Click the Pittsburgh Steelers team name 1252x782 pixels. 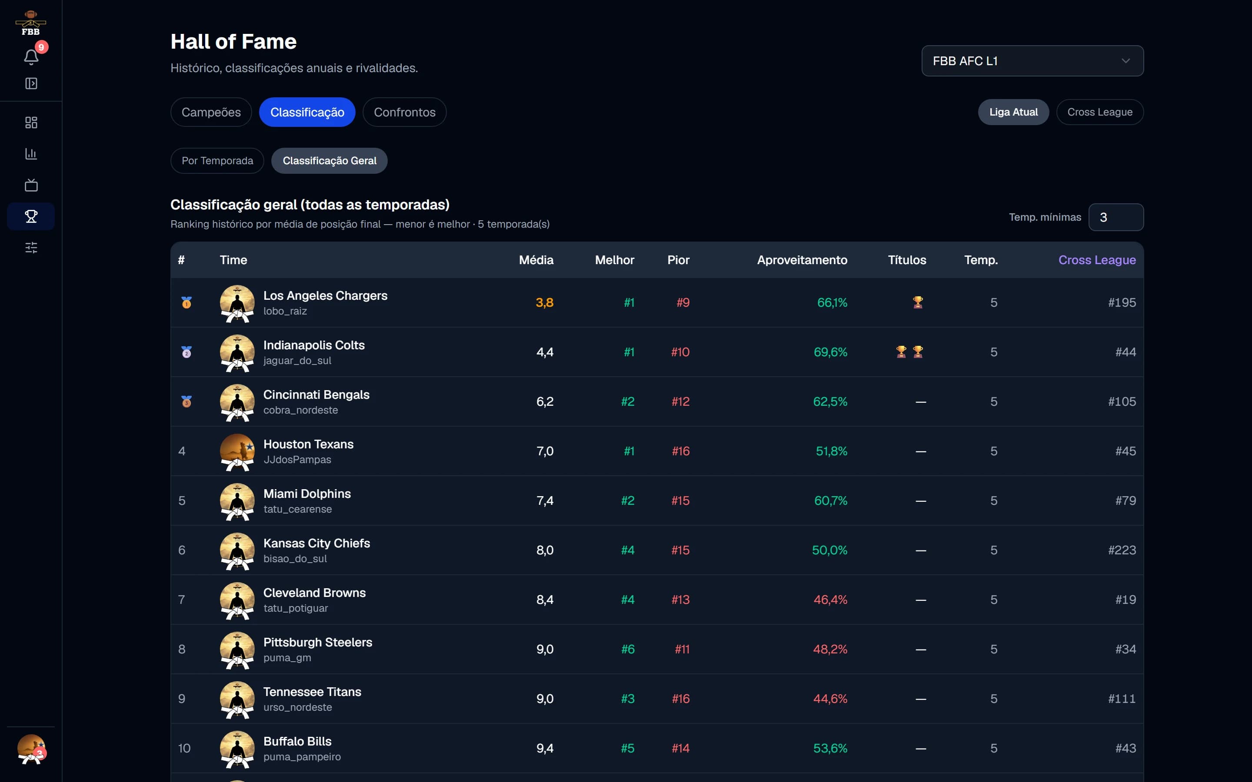[x=318, y=643]
